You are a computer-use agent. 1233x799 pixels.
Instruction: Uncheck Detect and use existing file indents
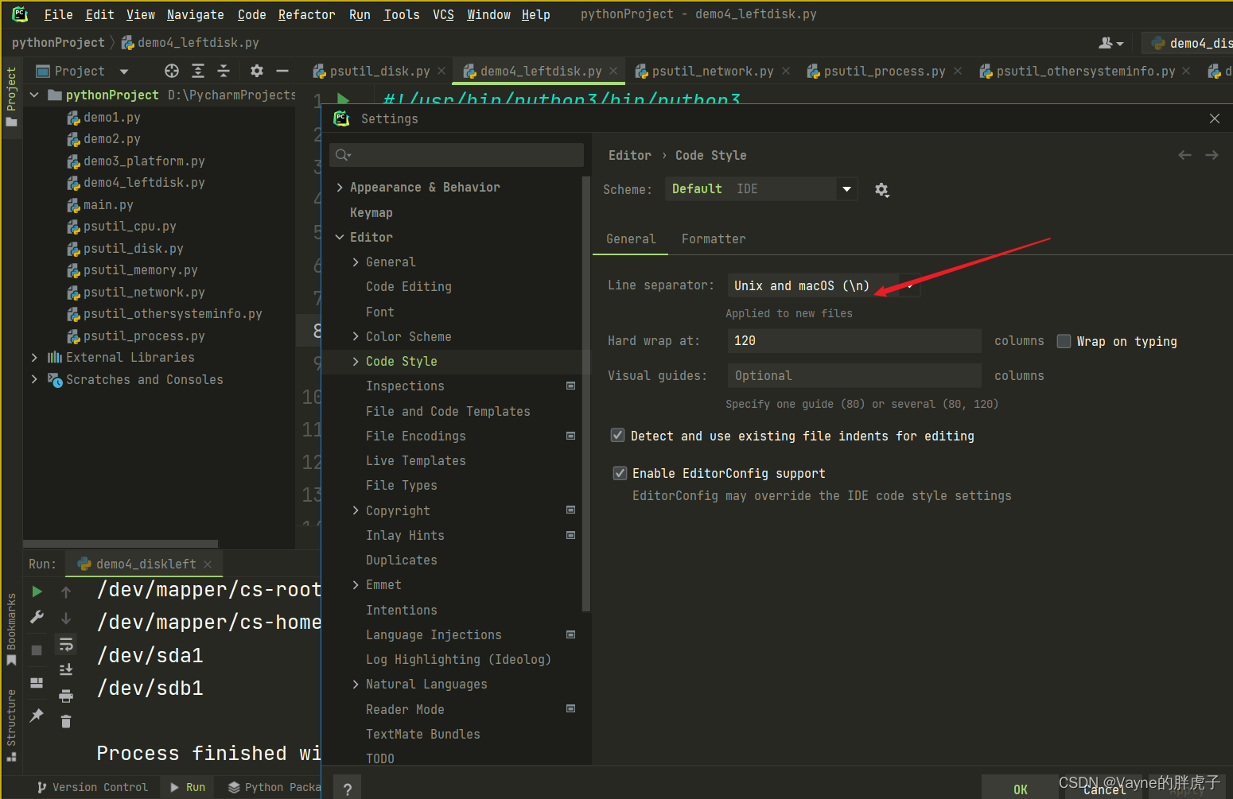[x=618, y=435]
